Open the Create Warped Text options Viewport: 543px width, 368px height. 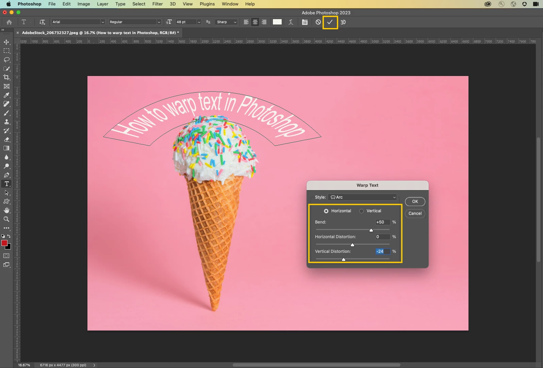pyautogui.click(x=291, y=22)
